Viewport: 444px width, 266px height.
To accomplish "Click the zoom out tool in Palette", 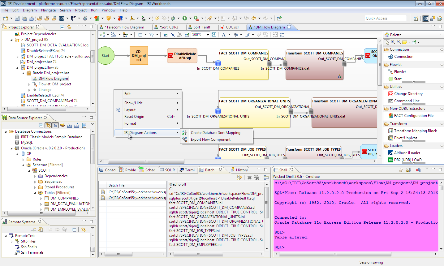I will tap(399, 42).
